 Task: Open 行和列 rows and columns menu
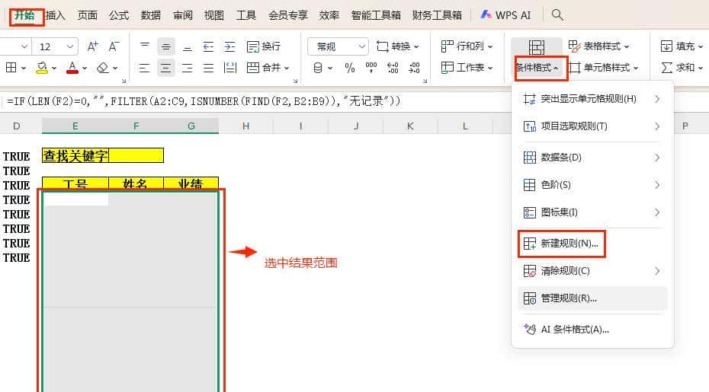467,46
